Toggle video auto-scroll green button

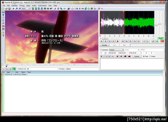click(x=14, y=69)
